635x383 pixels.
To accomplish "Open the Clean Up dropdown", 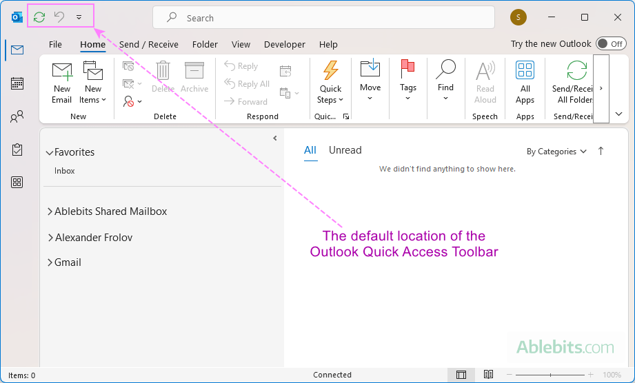I will (x=132, y=84).
